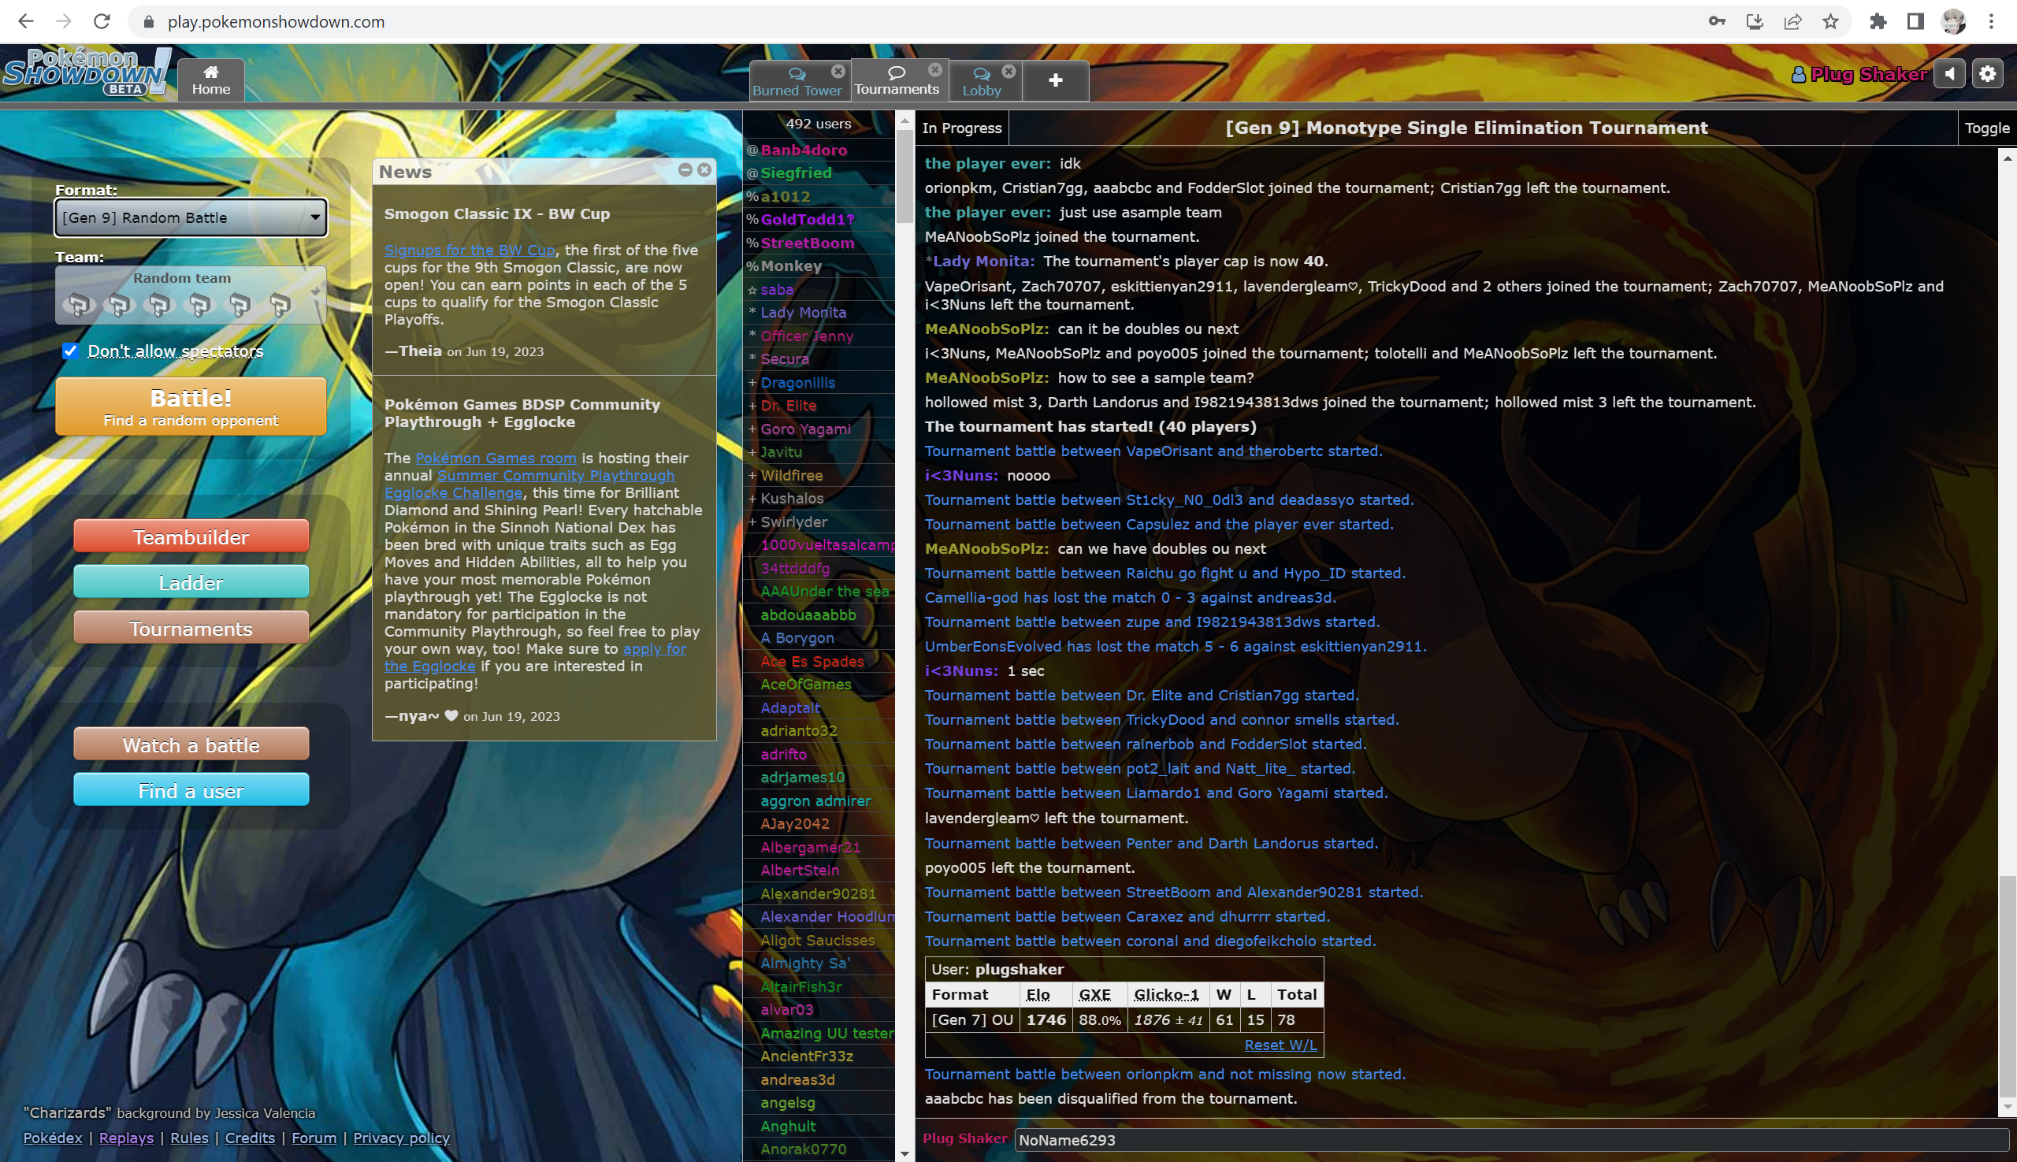
Task: Switch to the Burned Tower tab
Action: tap(796, 82)
